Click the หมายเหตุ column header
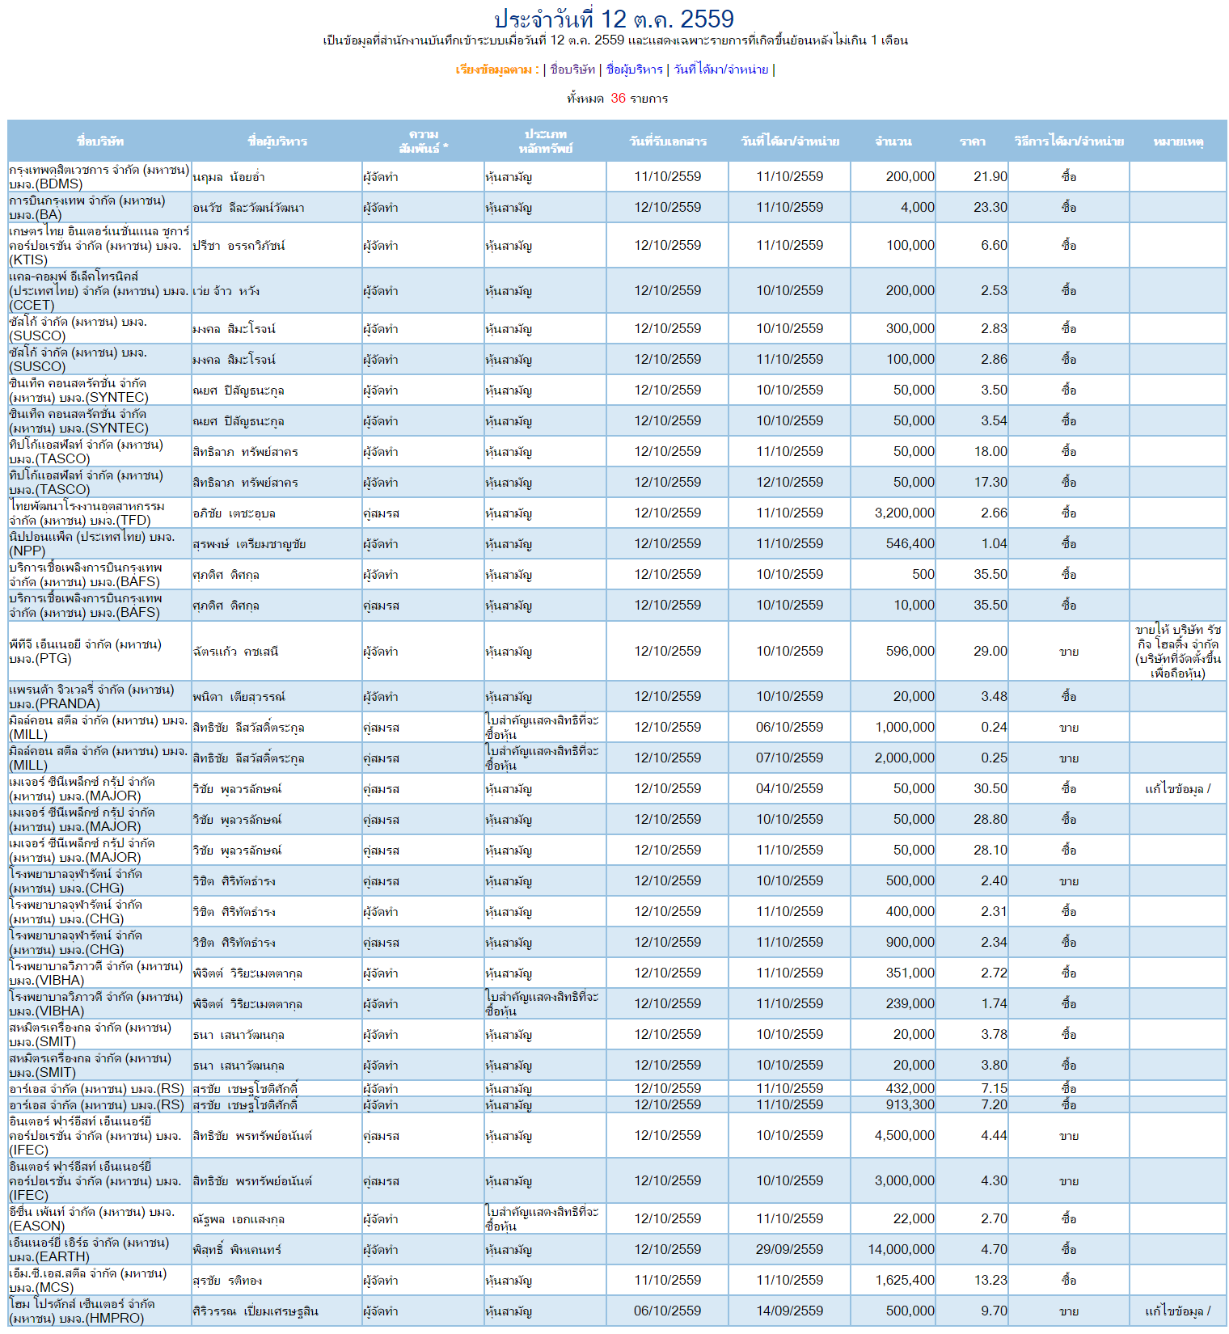 [x=1178, y=141]
